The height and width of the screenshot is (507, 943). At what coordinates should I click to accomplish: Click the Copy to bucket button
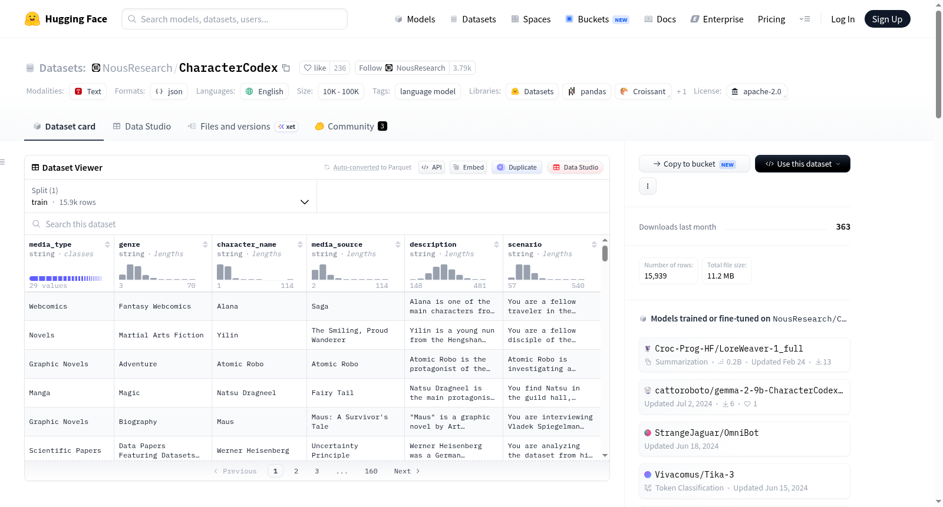click(694, 164)
